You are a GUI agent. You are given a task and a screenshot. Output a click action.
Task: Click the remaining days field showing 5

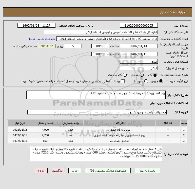tap(73, 46)
